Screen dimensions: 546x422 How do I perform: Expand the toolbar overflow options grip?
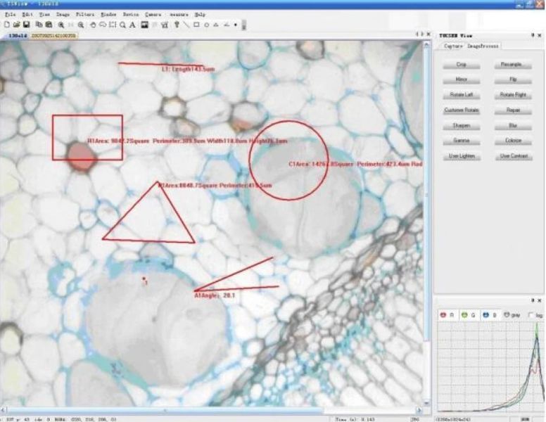point(243,25)
